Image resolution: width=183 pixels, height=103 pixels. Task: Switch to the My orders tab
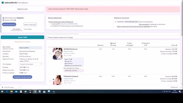[x=16, y=29]
